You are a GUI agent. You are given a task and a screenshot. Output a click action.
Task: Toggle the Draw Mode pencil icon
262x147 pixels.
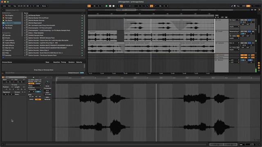tap(232, 6)
